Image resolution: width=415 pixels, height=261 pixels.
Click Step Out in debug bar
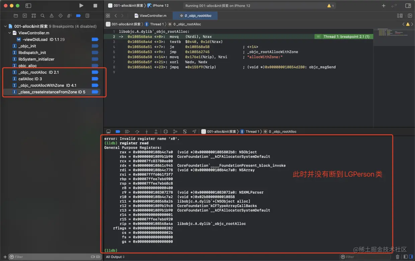tap(156, 132)
